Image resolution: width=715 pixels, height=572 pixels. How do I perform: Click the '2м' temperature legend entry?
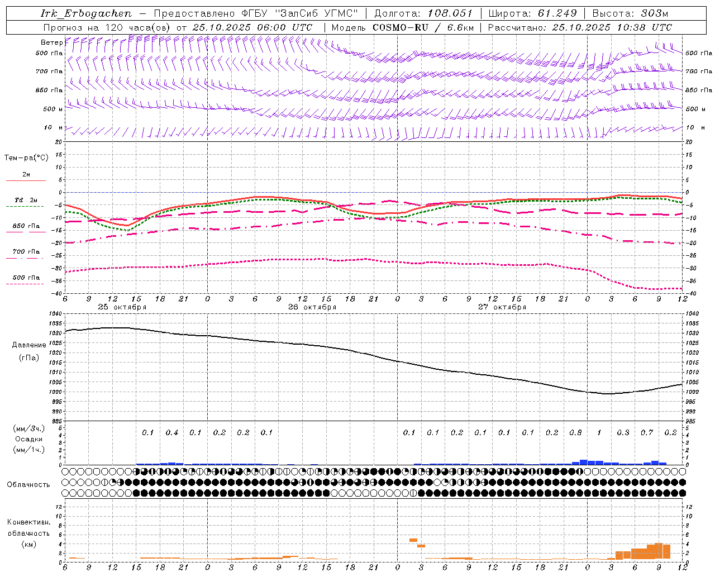tap(26, 174)
